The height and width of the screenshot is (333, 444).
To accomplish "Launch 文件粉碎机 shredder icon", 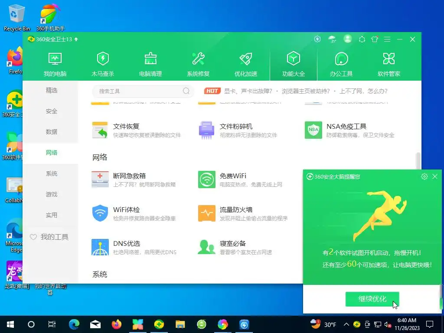I will click(x=207, y=130).
